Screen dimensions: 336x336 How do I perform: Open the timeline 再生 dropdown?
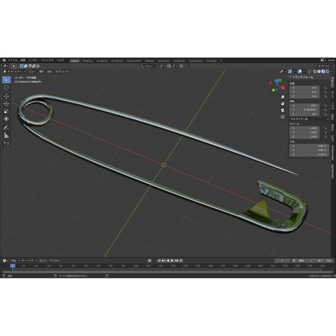pos(15,261)
